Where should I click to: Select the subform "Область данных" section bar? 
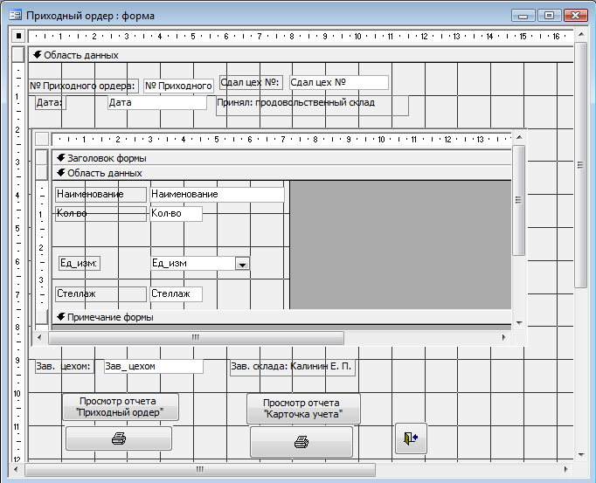[281, 173]
